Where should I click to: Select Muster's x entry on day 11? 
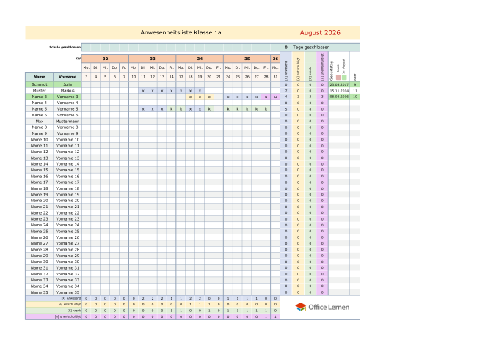(143, 90)
